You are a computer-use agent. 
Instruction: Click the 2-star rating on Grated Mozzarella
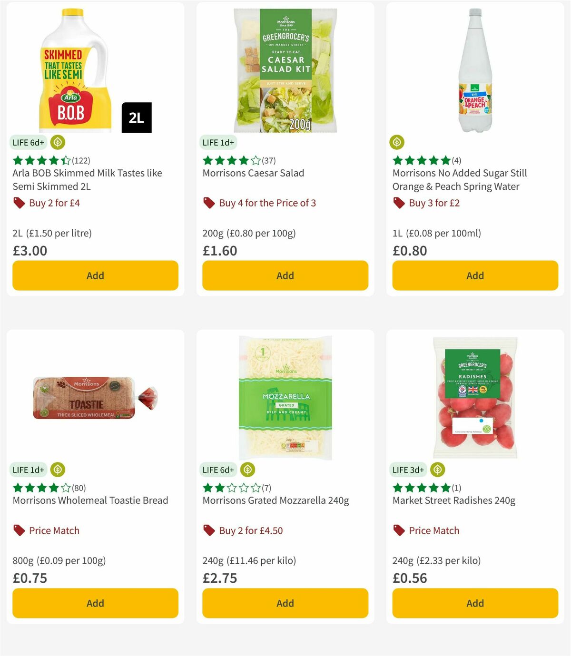click(230, 488)
